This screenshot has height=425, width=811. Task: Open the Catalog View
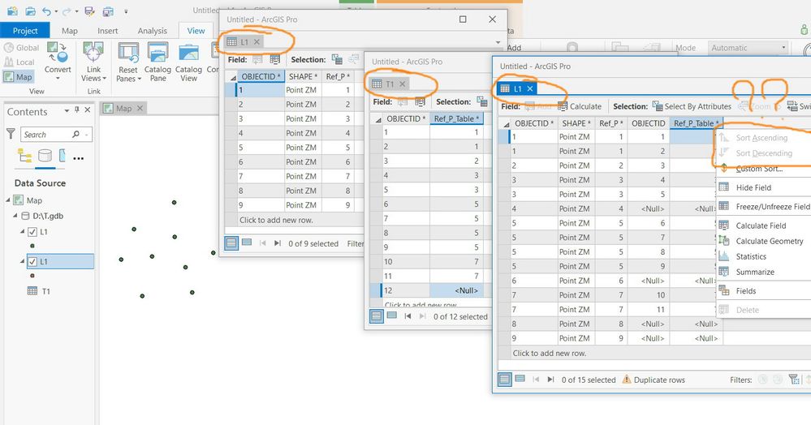[x=189, y=62]
